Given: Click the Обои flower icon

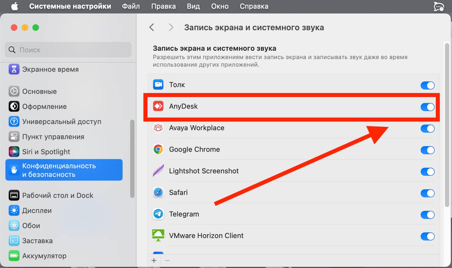Looking at the screenshot, I should (14, 226).
